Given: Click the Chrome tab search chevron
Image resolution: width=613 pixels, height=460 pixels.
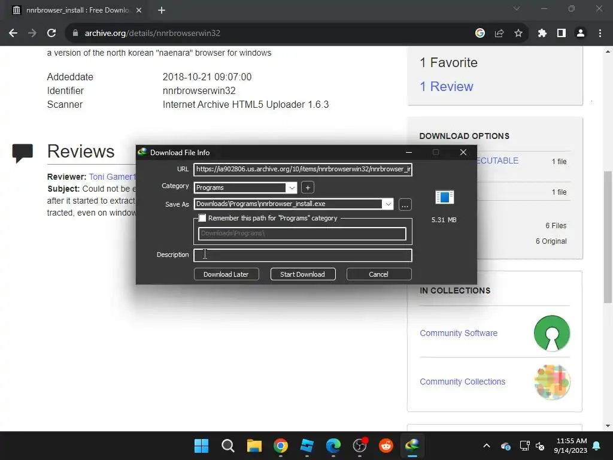Looking at the screenshot, I should 517,8.
